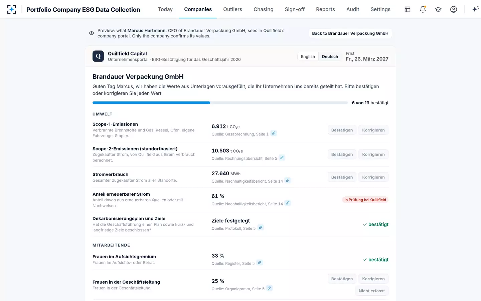
Task: Open source link for Protokoll, Seite 5
Action: coord(261,228)
